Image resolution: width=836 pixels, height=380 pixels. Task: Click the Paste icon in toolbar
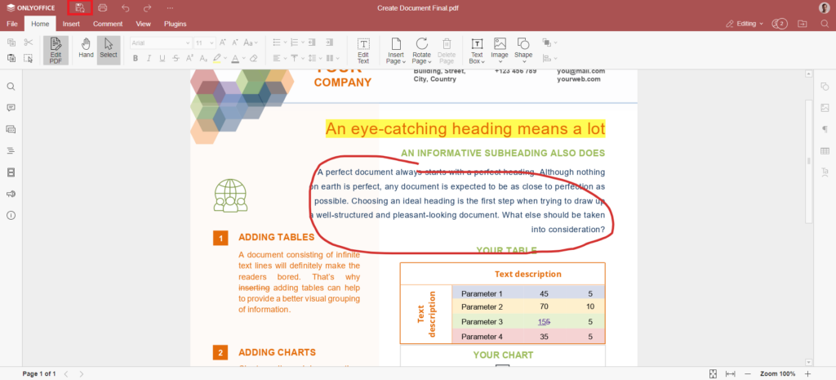(11, 58)
